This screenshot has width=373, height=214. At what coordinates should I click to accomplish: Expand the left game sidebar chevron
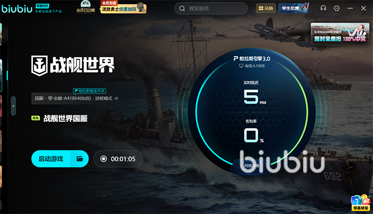tap(13, 106)
